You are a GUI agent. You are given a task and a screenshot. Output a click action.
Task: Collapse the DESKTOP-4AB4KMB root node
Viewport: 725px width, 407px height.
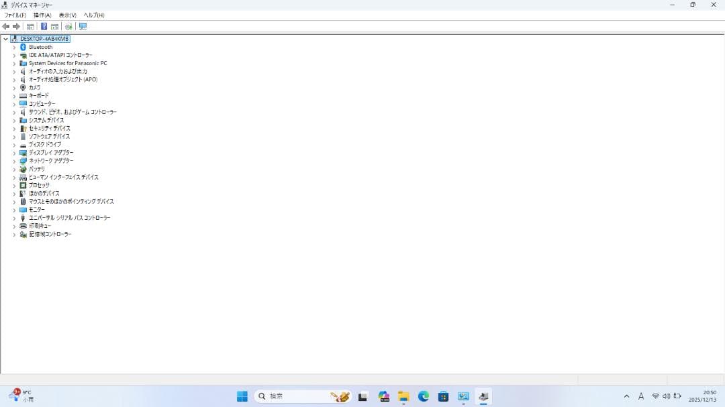[6, 39]
